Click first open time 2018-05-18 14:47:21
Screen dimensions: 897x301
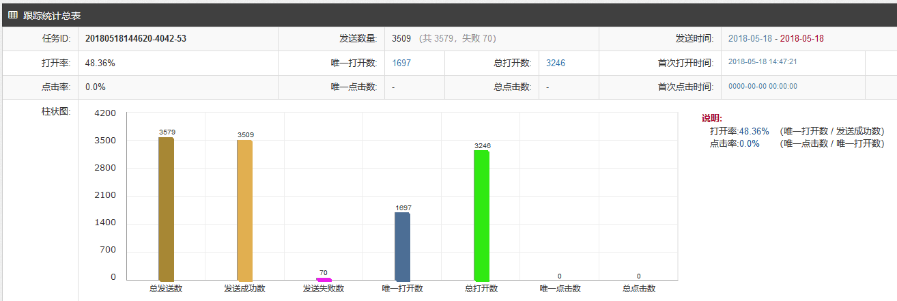click(x=763, y=62)
